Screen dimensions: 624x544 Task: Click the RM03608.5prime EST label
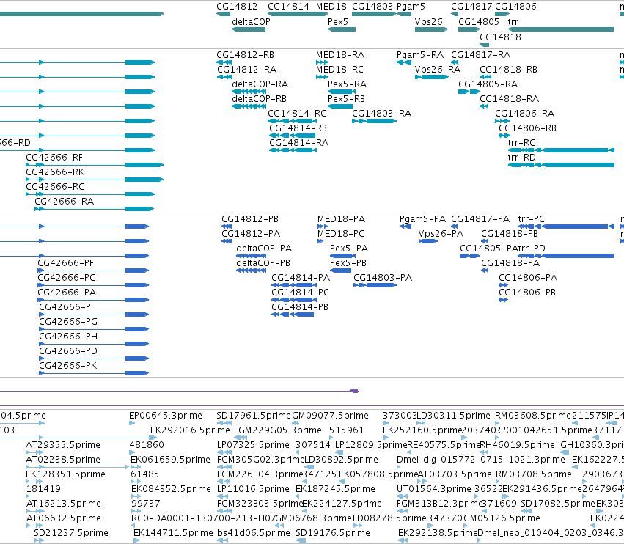tap(533, 416)
